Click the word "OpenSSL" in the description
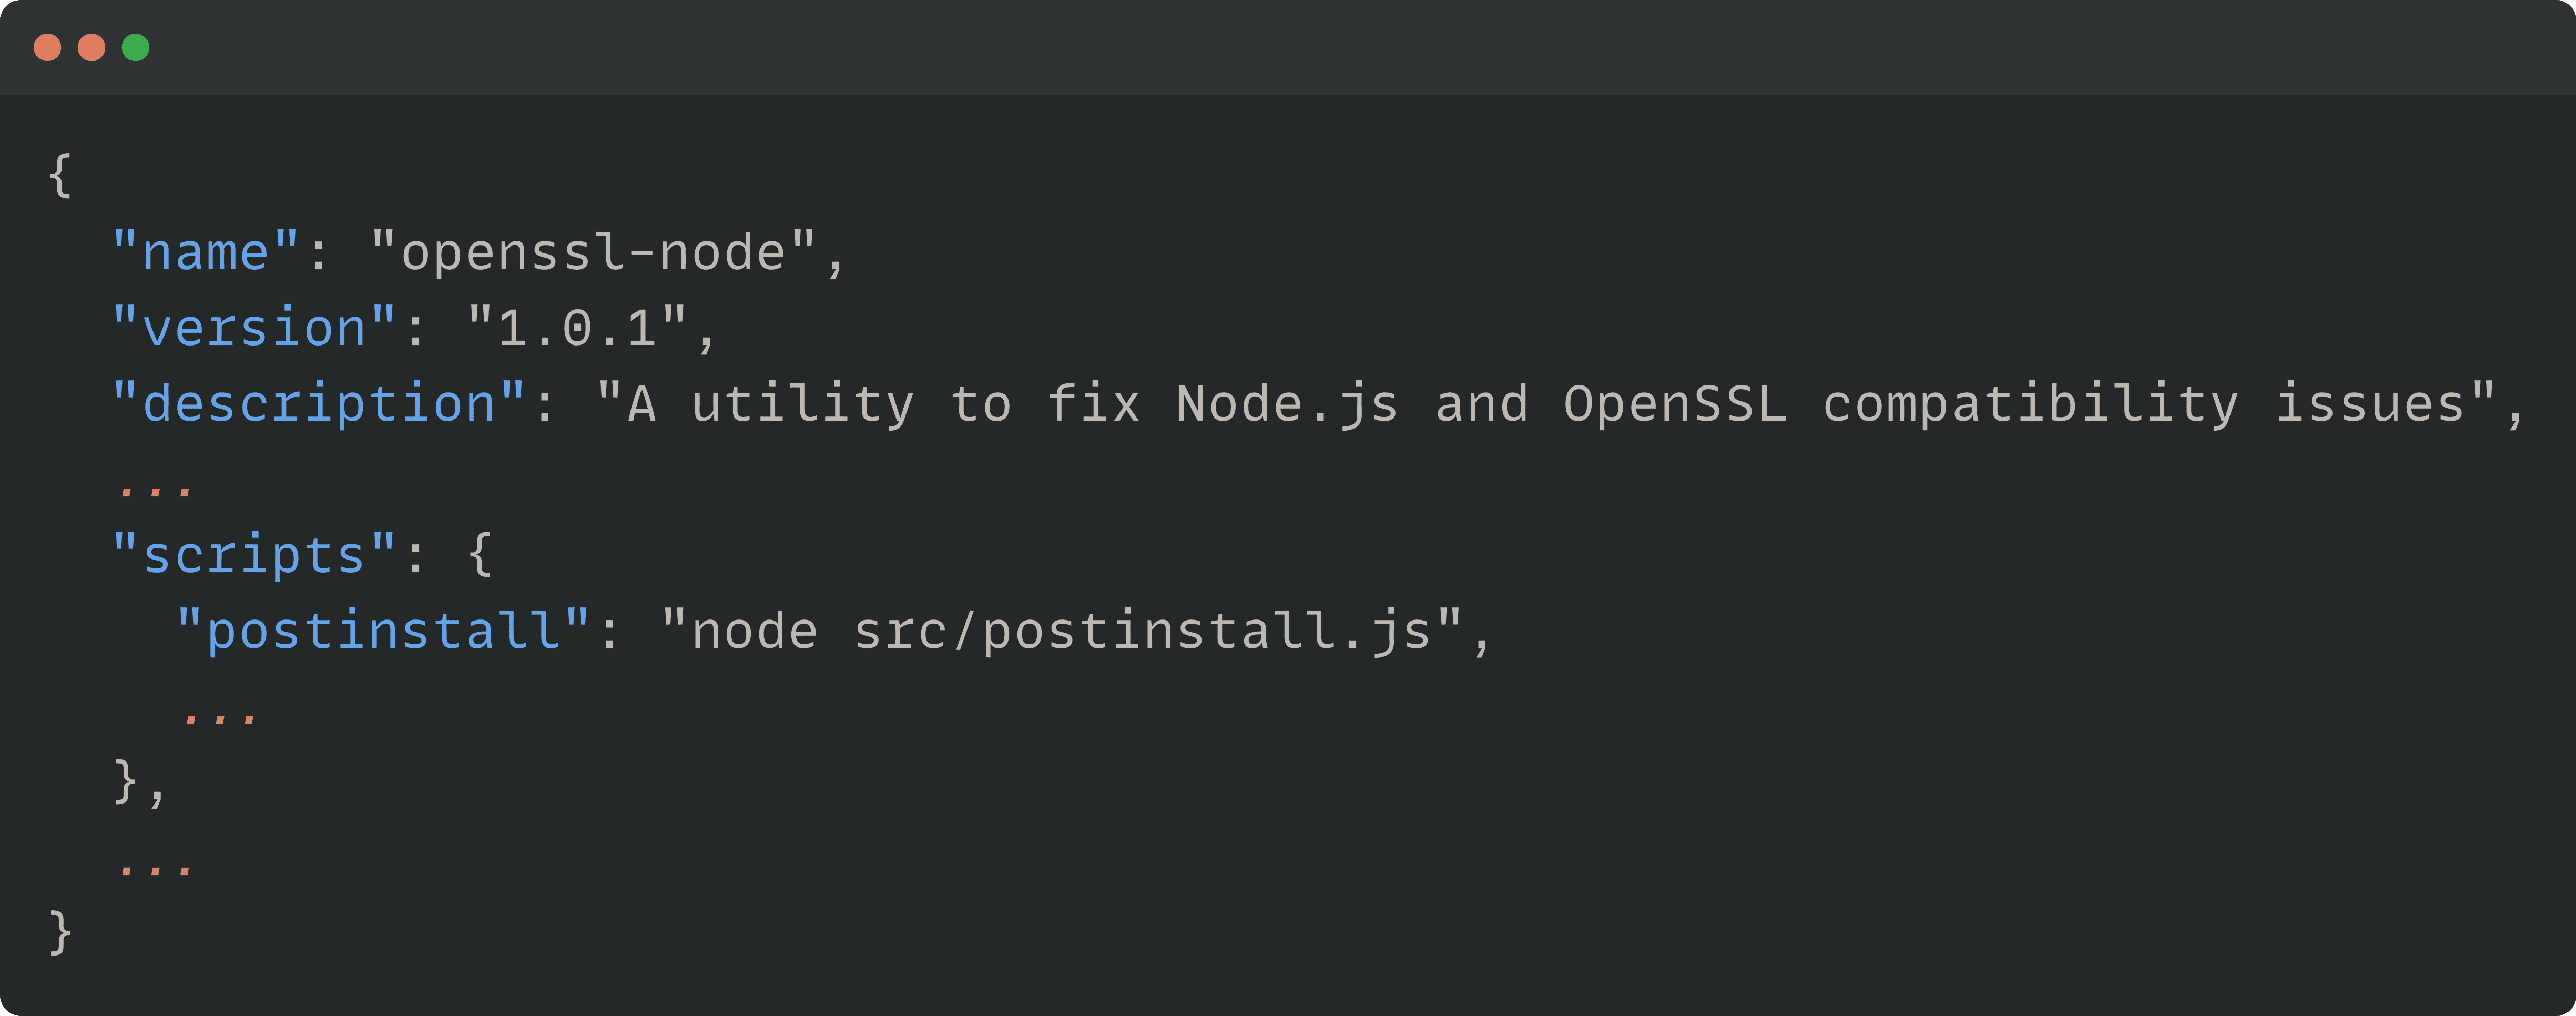Viewport: 2576px width, 1016px height. click(x=1674, y=404)
